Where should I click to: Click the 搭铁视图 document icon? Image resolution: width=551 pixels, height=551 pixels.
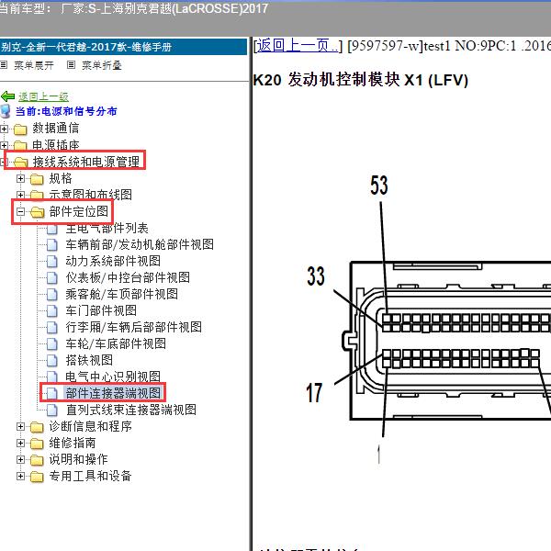point(52,360)
